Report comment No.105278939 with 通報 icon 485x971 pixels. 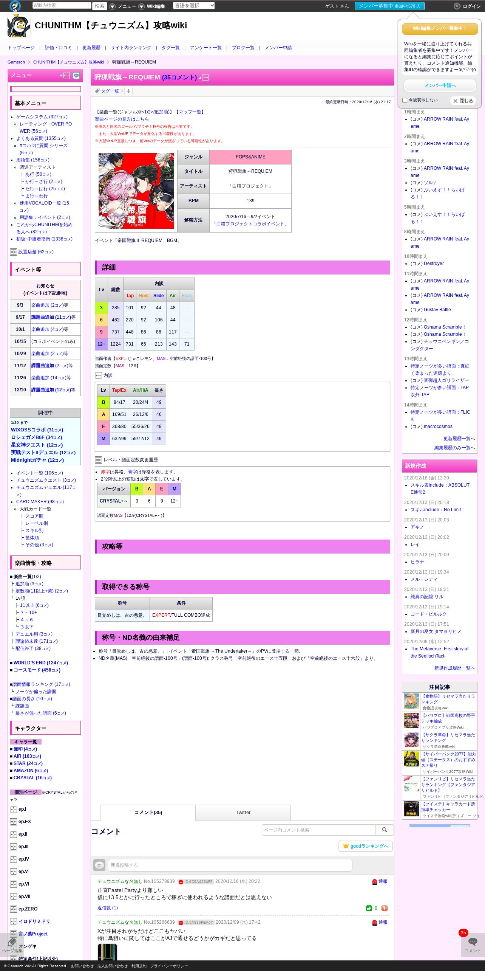pyautogui.click(x=380, y=881)
